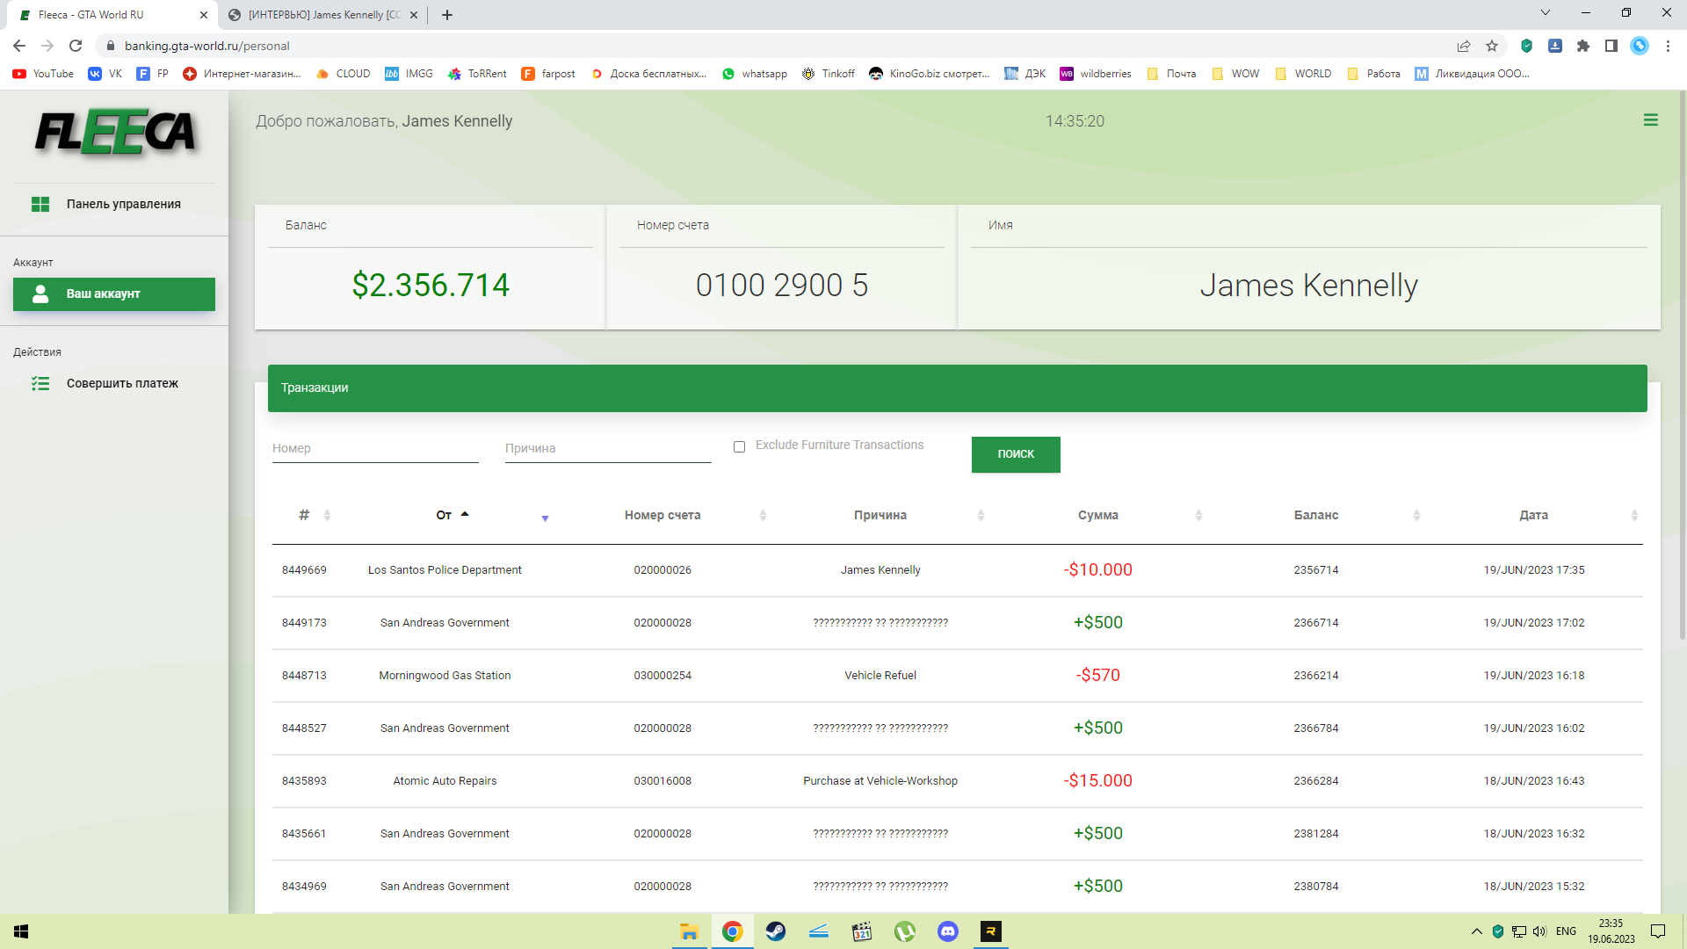Sort table by Номер счета column
1687x949 pixels.
[x=662, y=515]
